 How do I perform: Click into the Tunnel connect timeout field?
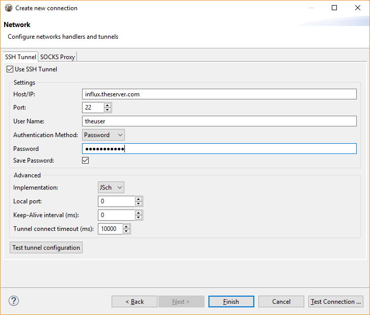pyautogui.click(x=110, y=229)
